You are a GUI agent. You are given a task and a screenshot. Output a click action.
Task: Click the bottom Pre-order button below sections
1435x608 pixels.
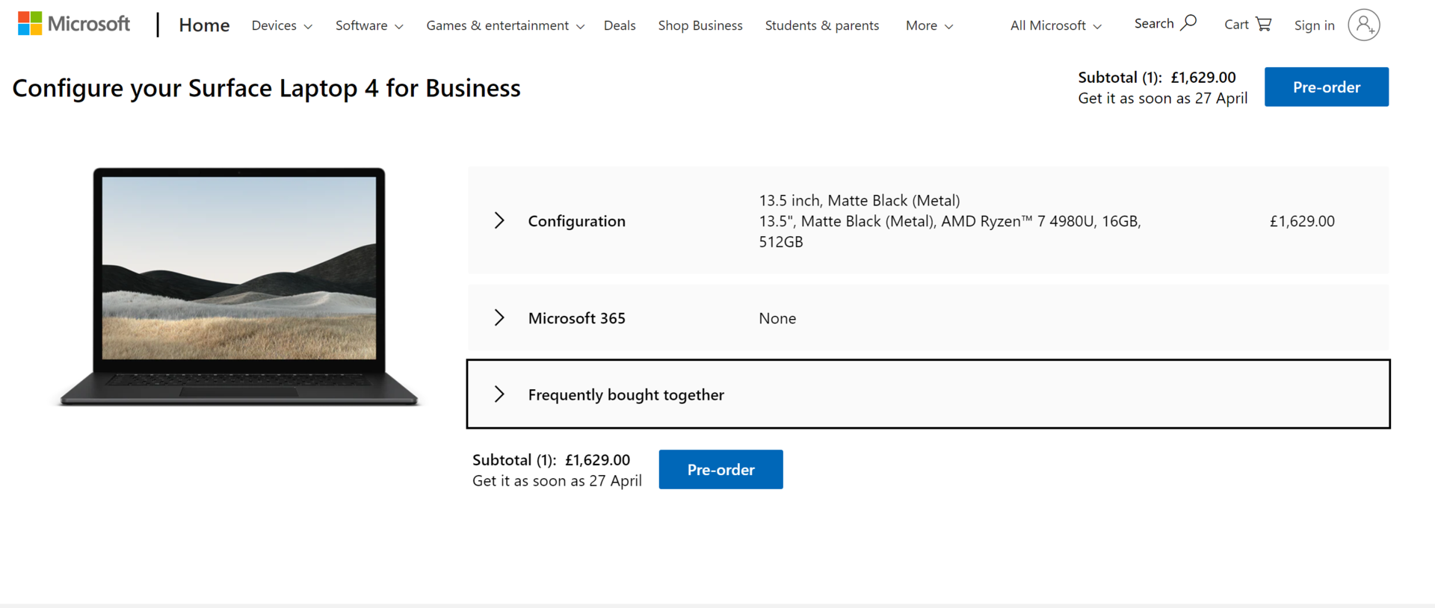coord(720,469)
